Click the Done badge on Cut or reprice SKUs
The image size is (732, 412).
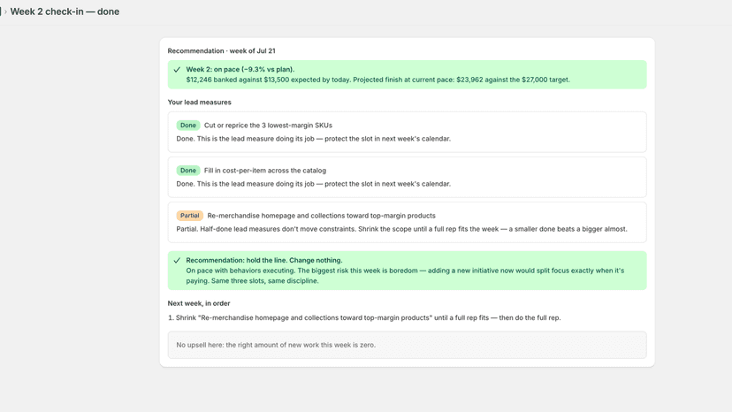click(x=188, y=126)
